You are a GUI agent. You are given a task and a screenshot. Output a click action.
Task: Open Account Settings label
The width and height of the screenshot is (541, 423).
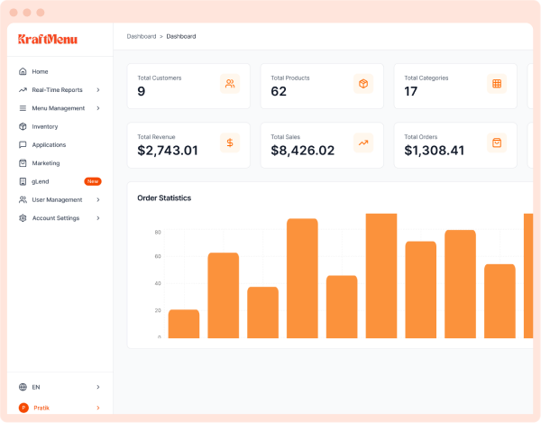tap(56, 218)
